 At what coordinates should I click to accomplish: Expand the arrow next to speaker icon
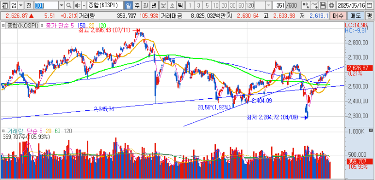[x=84, y=5]
